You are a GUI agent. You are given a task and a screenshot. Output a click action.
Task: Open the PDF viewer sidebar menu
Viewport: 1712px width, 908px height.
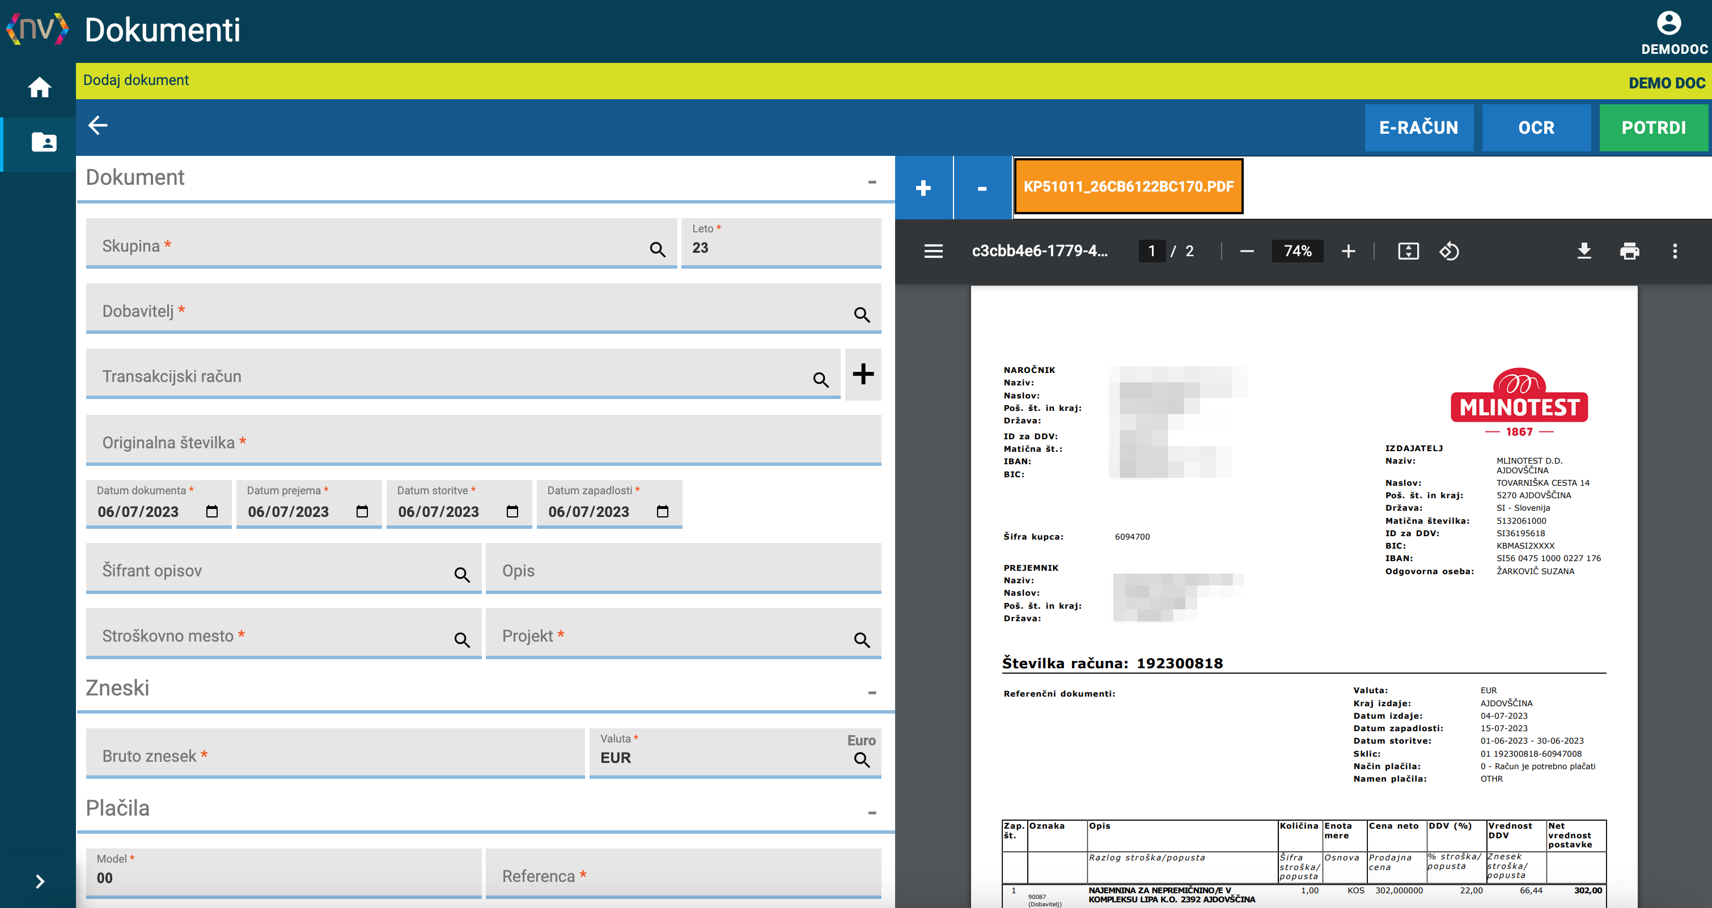tap(933, 251)
